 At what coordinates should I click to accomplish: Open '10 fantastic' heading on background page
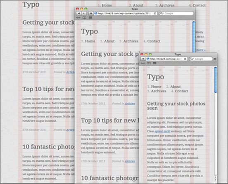coord(48,147)
